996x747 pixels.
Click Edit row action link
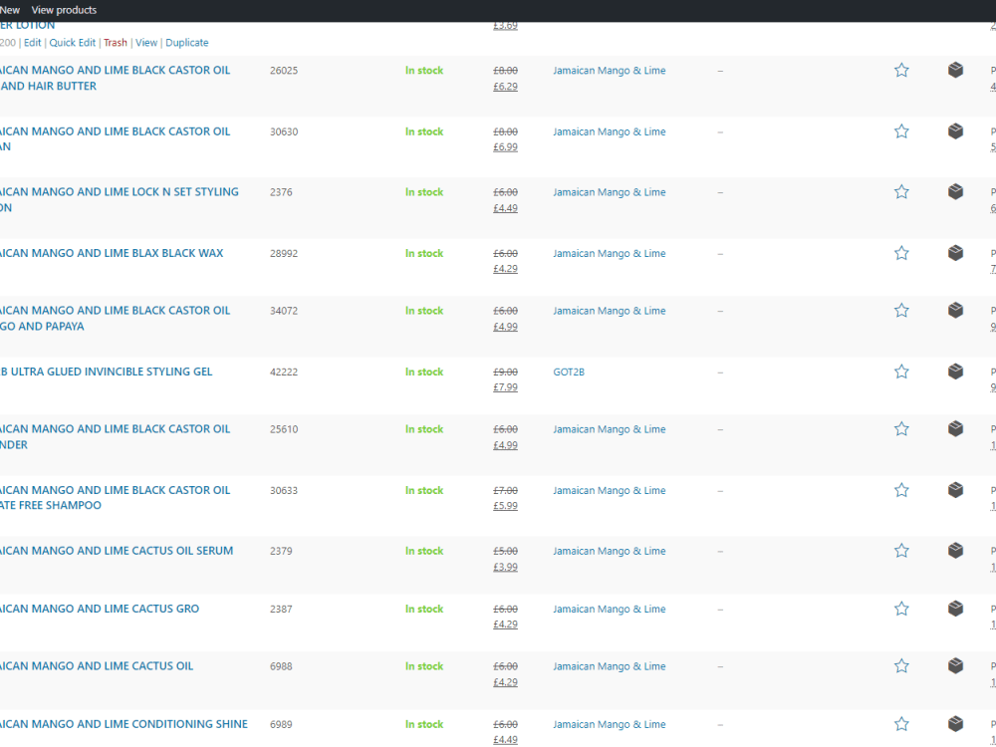[33, 43]
